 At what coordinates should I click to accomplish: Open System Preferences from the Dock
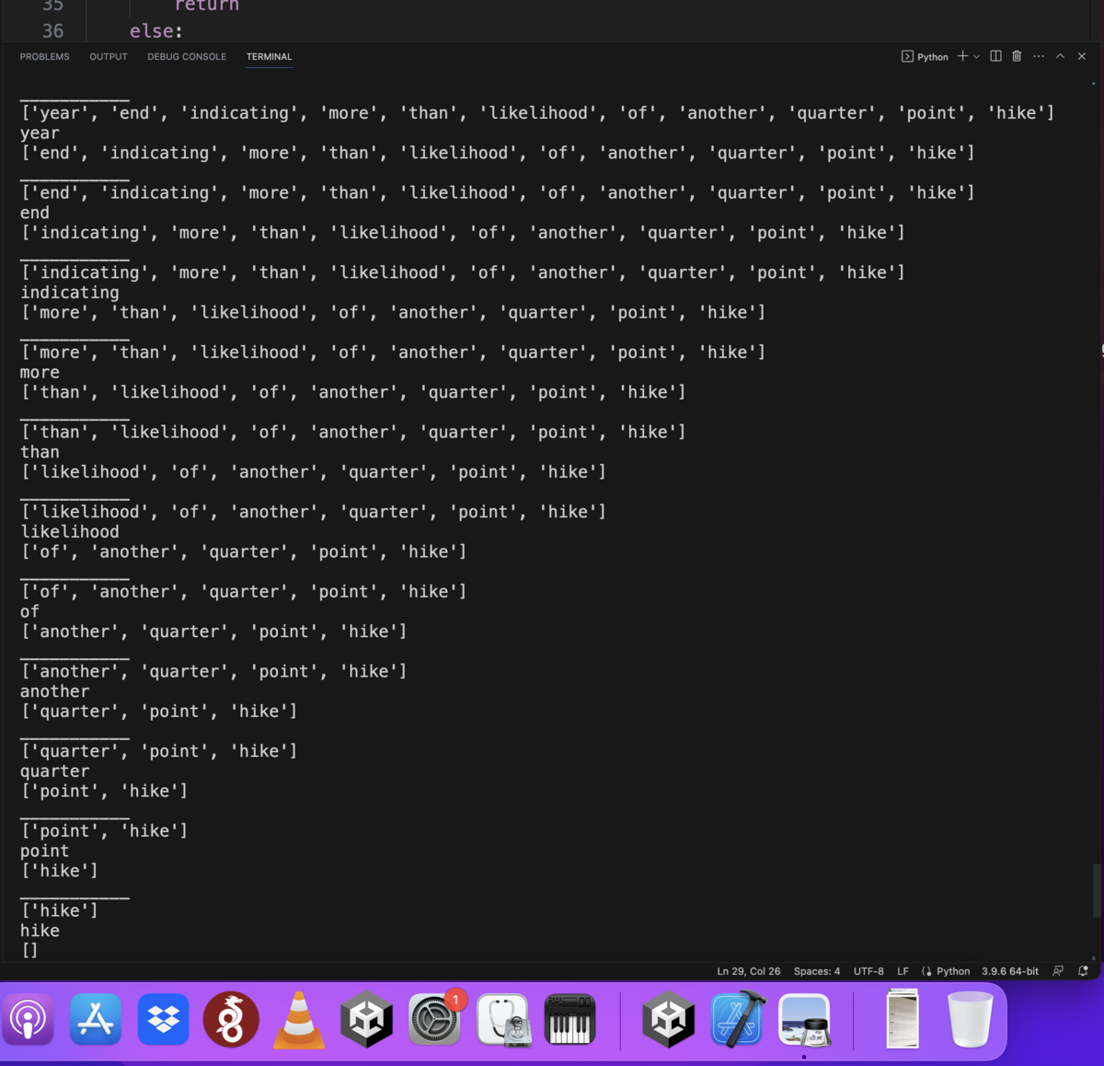click(434, 1019)
